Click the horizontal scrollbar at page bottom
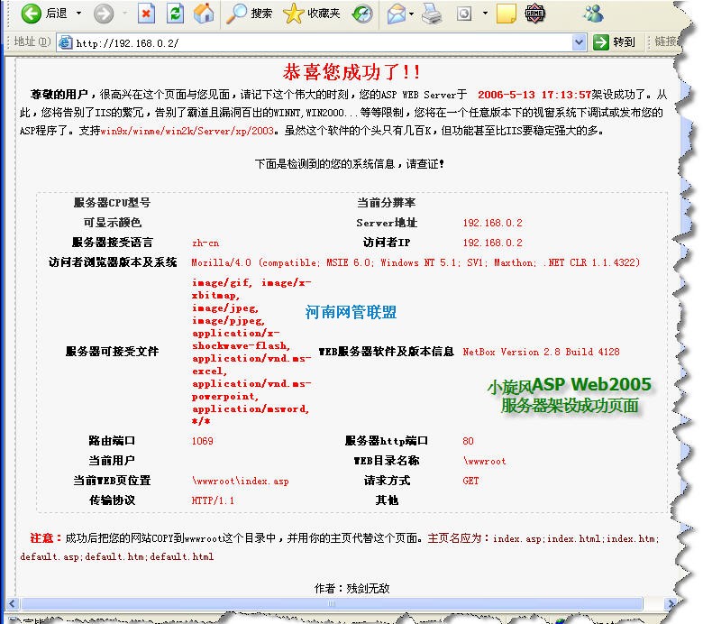703x624 pixels. pyautogui.click(x=342, y=603)
